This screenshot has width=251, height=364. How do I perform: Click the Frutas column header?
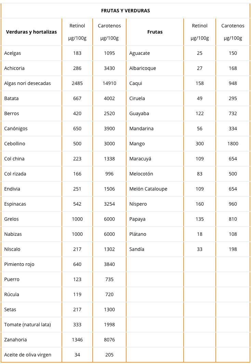pos(155,32)
